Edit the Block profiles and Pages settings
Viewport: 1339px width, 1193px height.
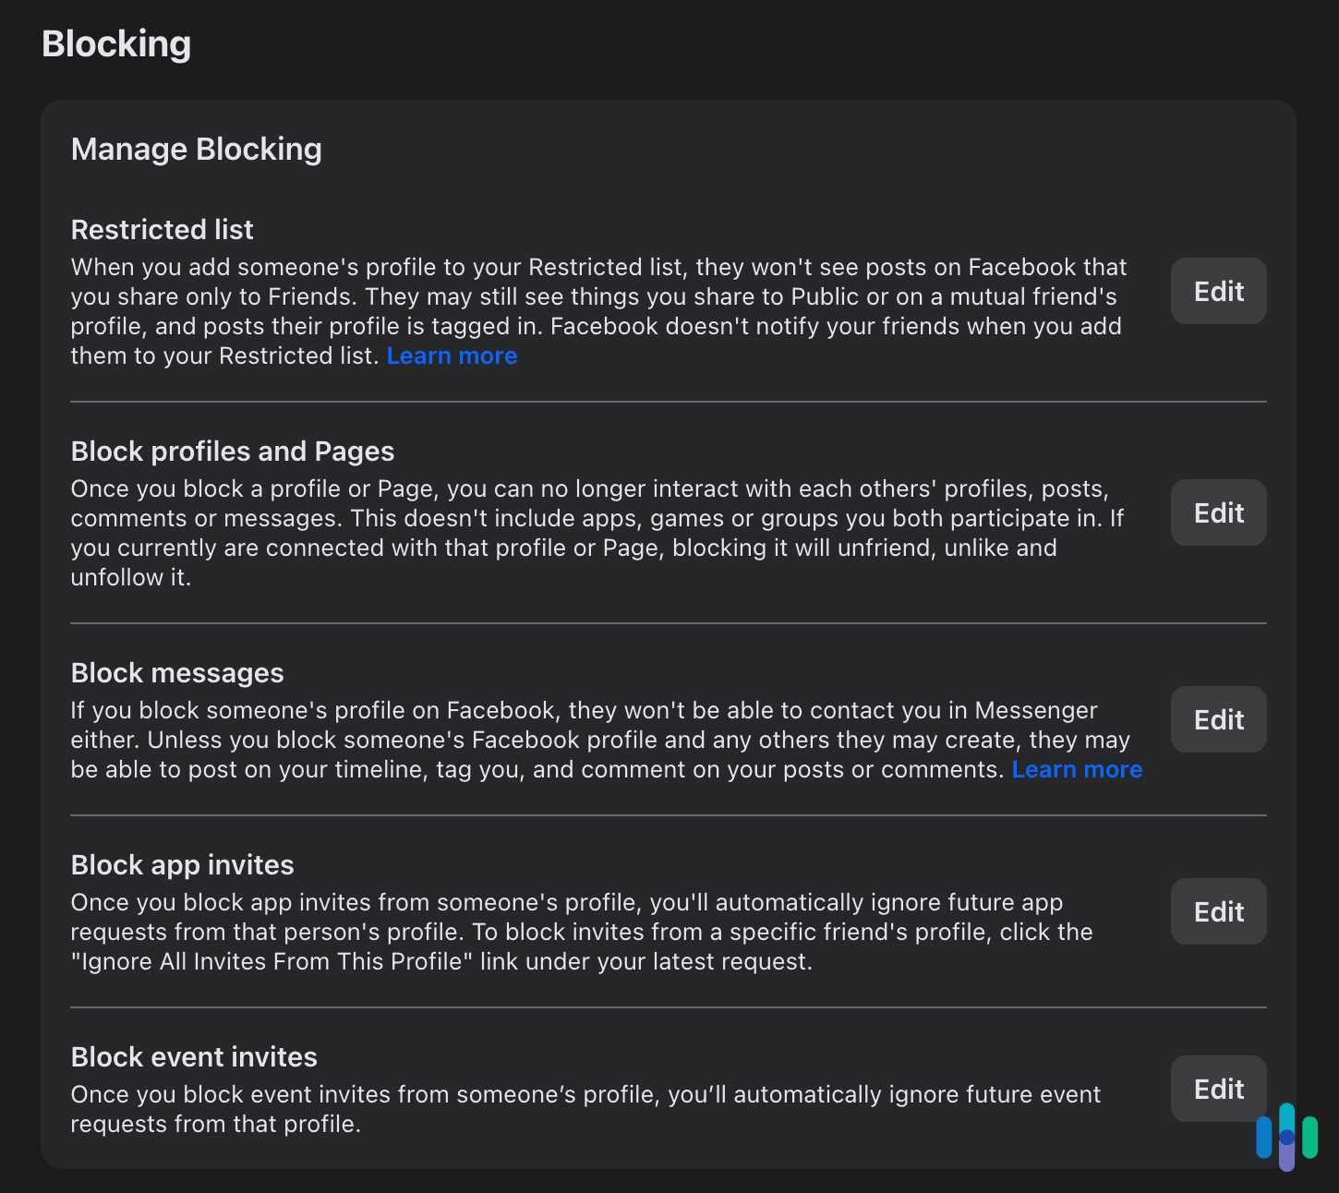[1217, 512]
